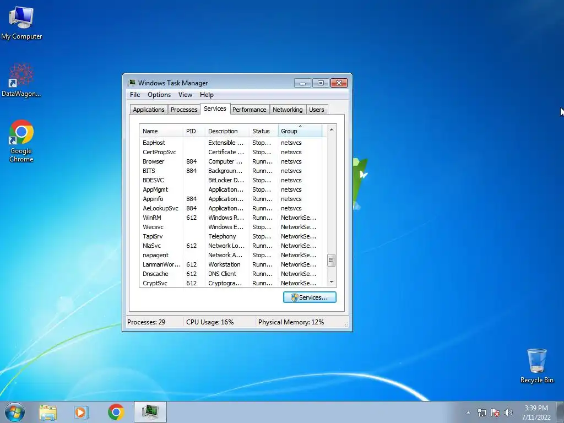Sort services by PID column header

pyautogui.click(x=194, y=131)
